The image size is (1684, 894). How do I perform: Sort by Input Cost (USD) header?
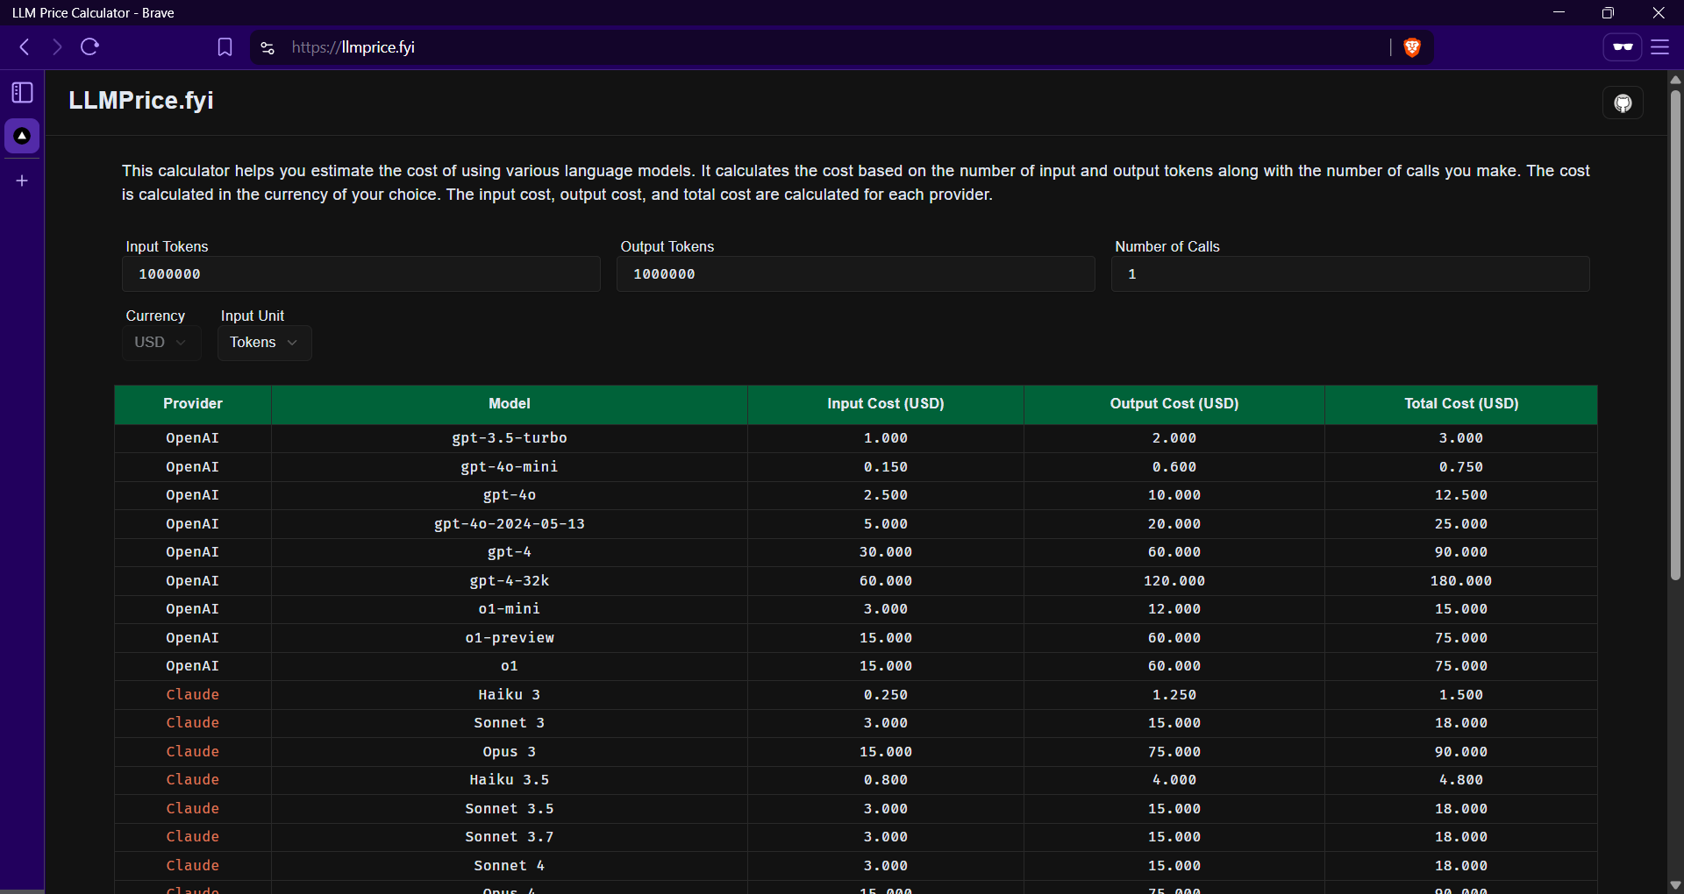point(886,404)
